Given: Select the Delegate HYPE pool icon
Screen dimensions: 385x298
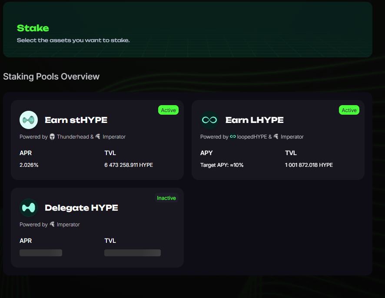Looking at the screenshot, I should coord(29,208).
